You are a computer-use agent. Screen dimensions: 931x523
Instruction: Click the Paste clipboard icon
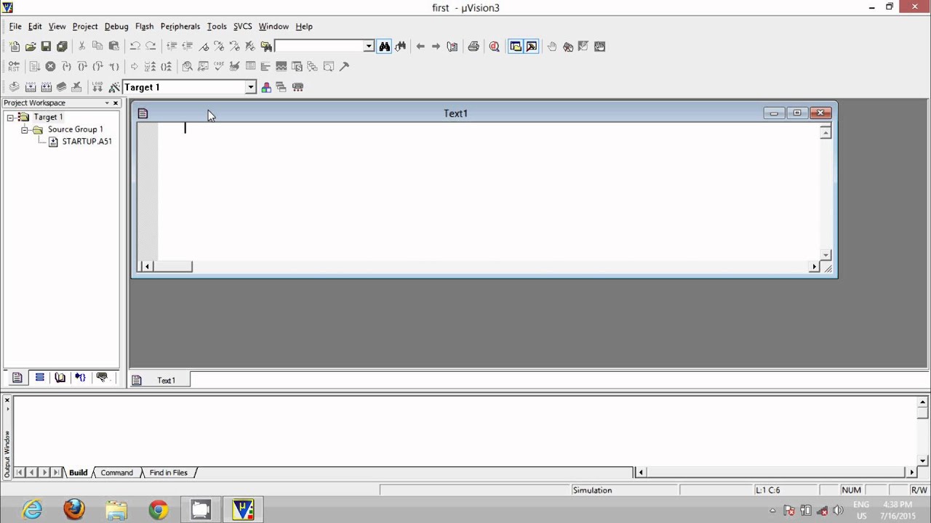tap(113, 46)
